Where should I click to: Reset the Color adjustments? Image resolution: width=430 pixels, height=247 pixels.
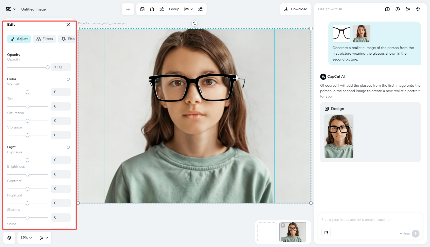pos(68,79)
